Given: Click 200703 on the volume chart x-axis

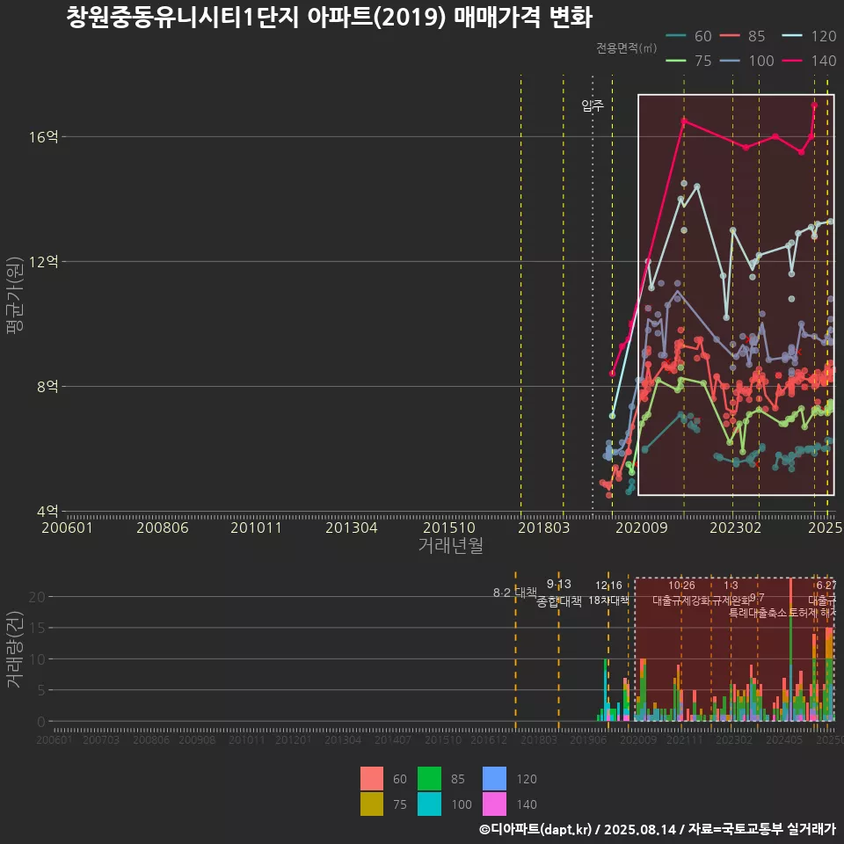Looking at the screenshot, I should (101, 740).
